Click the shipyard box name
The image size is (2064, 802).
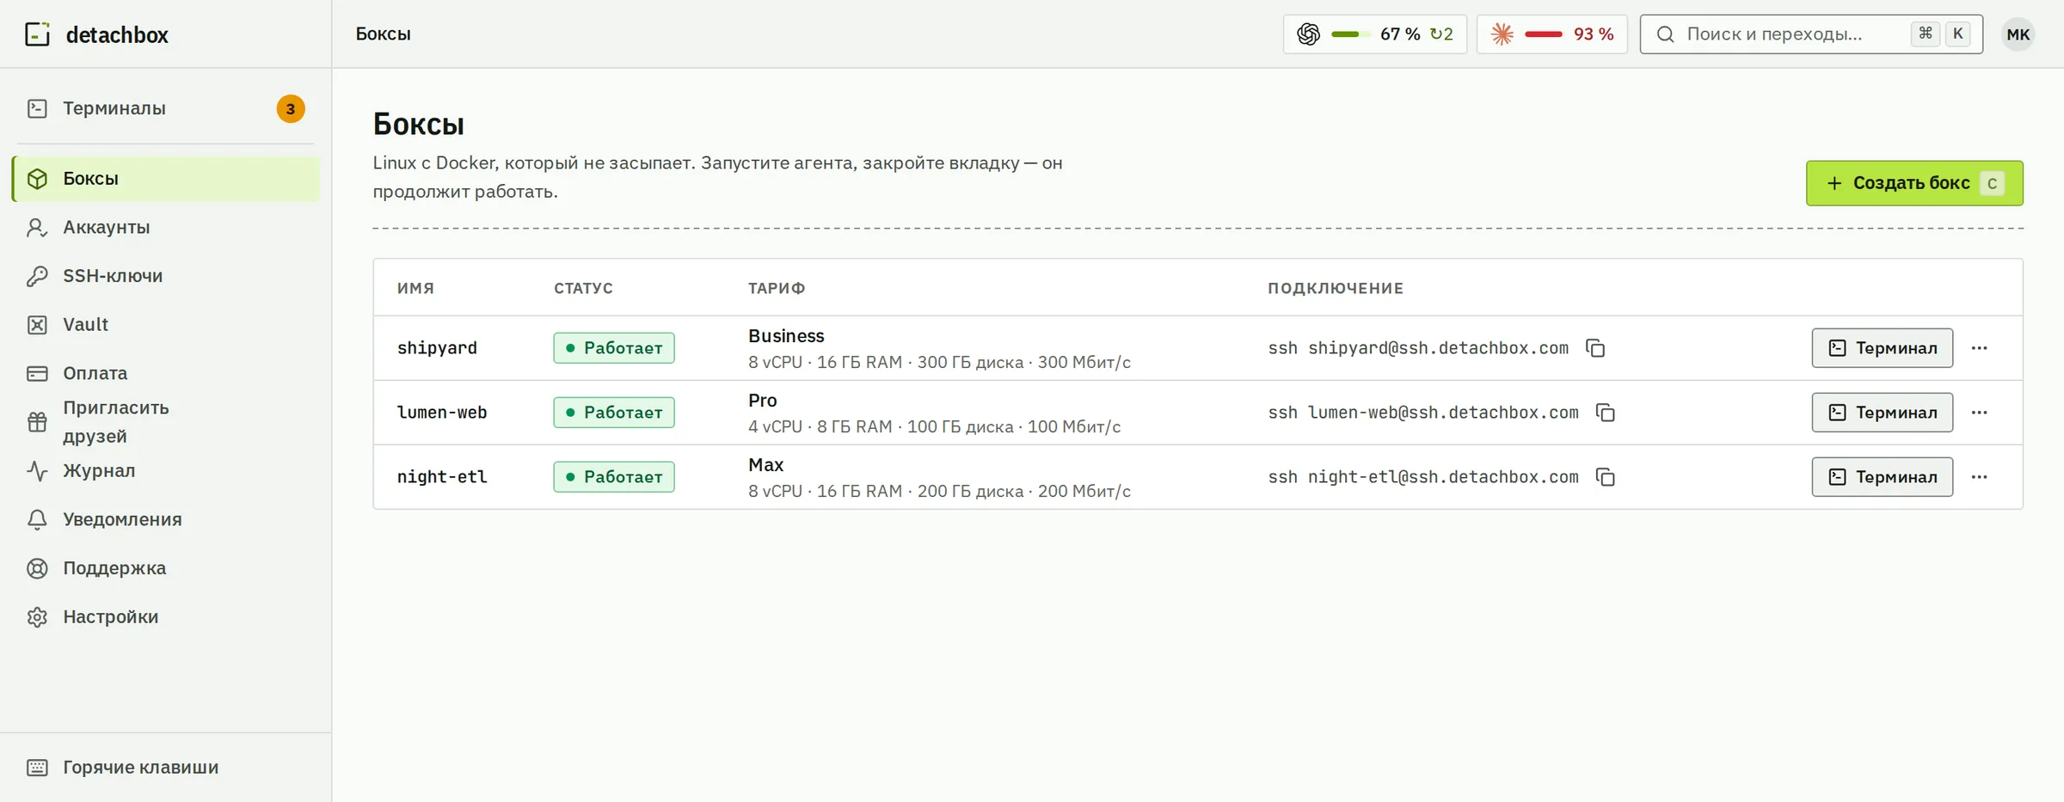(x=437, y=348)
